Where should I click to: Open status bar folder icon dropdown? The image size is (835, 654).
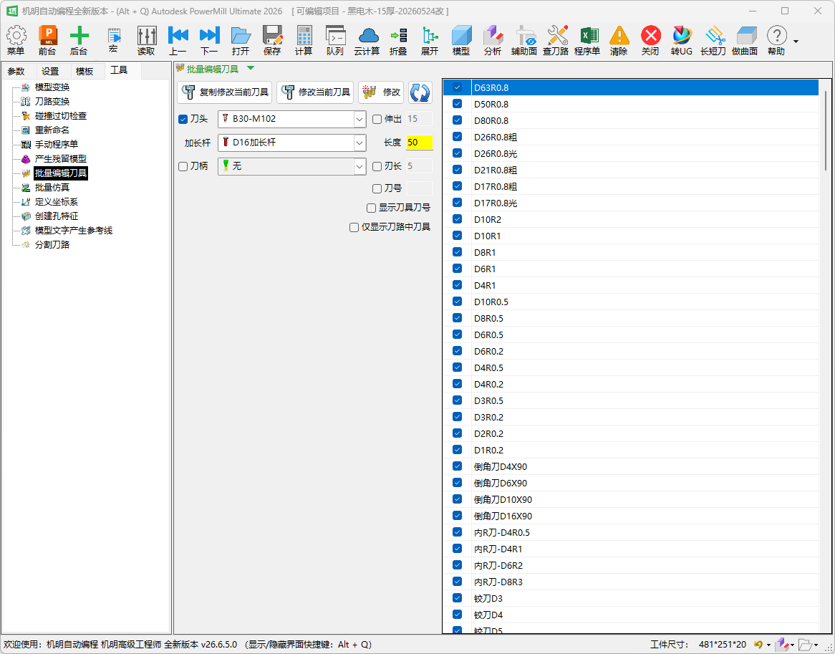[x=816, y=645]
